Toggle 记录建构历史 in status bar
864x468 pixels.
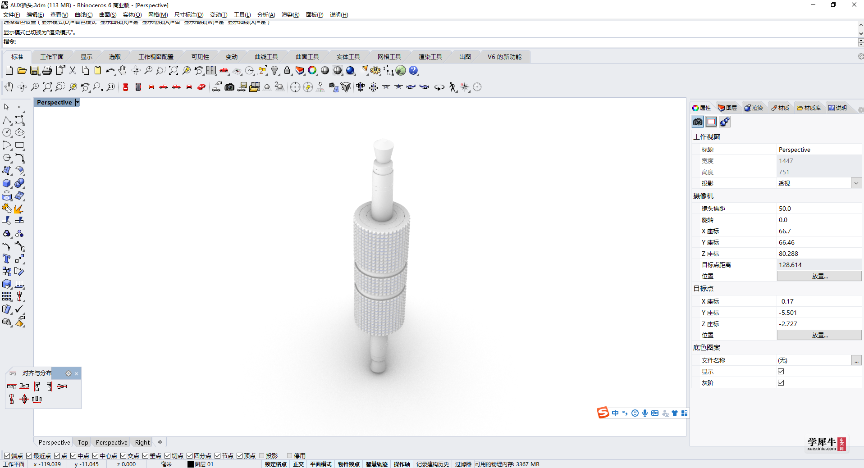point(433,464)
